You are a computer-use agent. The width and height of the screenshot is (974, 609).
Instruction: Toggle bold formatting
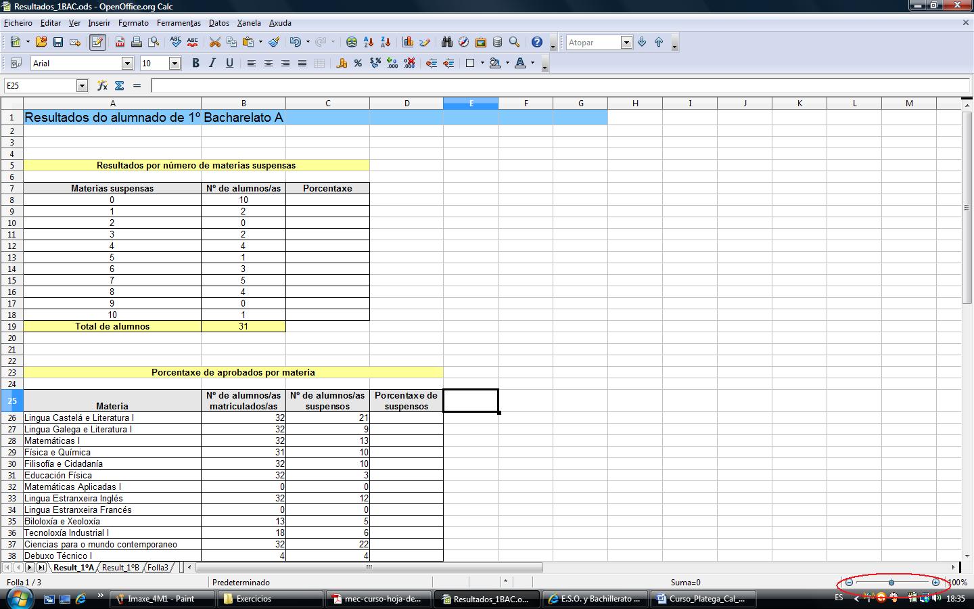point(195,63)
